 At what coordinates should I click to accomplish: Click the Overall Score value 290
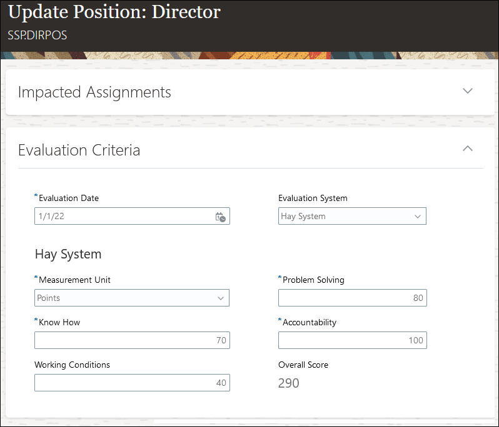[x=289, y=383]
